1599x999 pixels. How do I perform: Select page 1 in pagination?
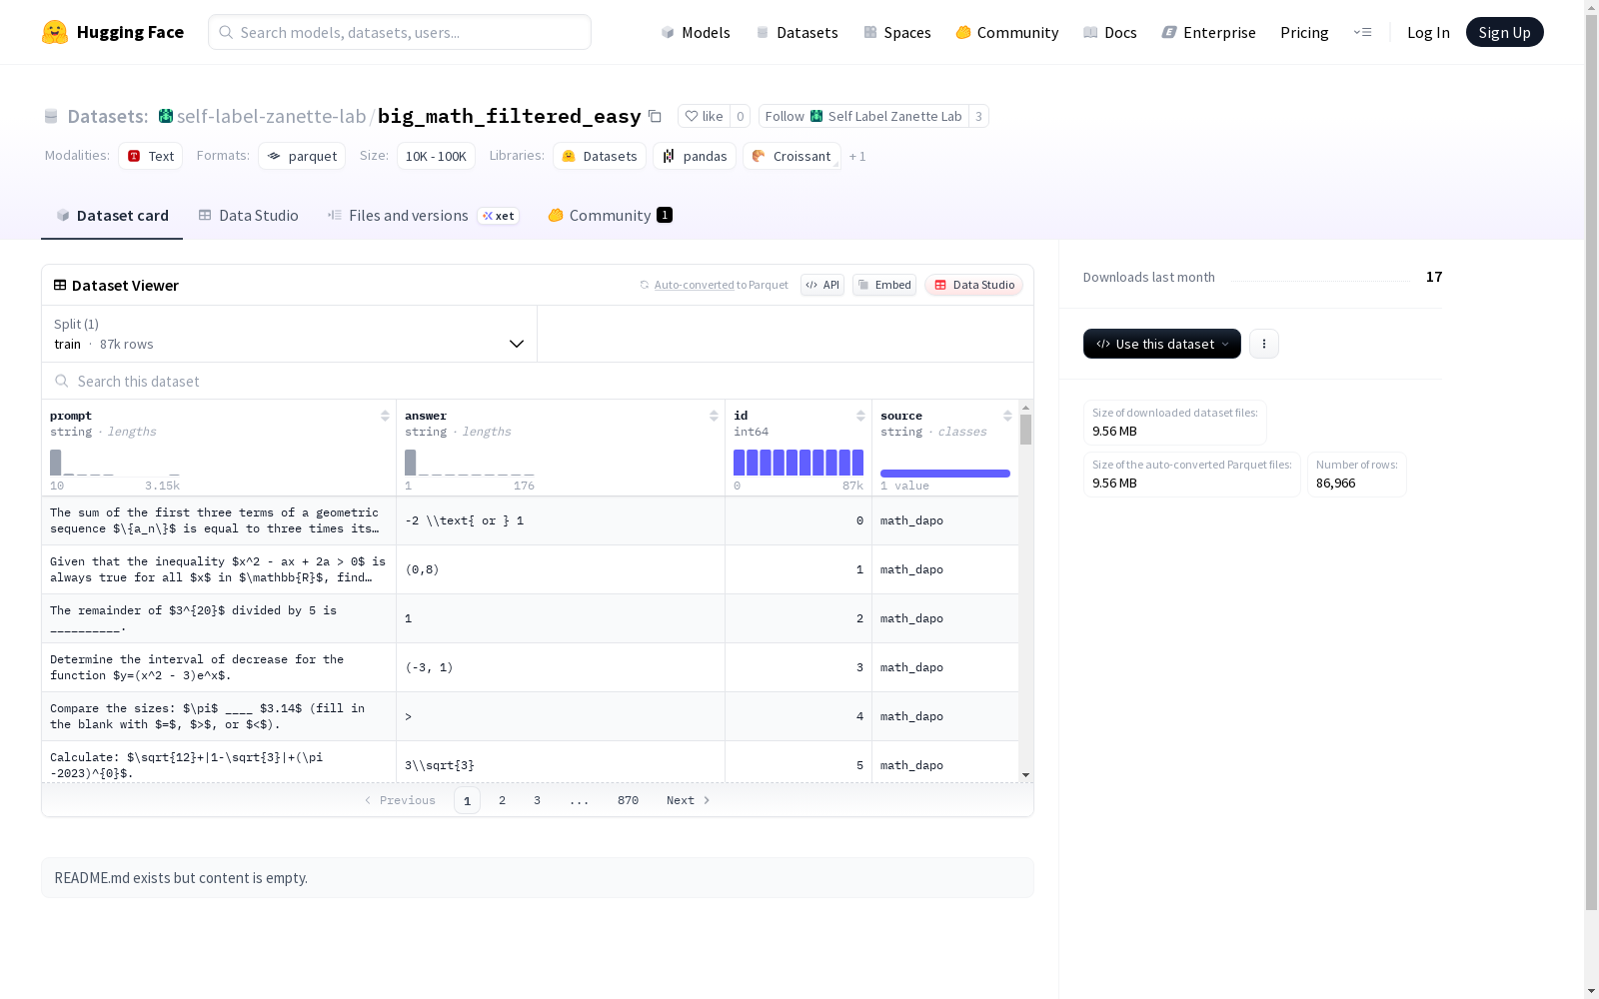point(467,800)
